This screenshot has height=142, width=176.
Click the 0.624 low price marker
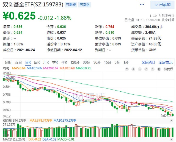pyautogui.click(x=165, y=116)
